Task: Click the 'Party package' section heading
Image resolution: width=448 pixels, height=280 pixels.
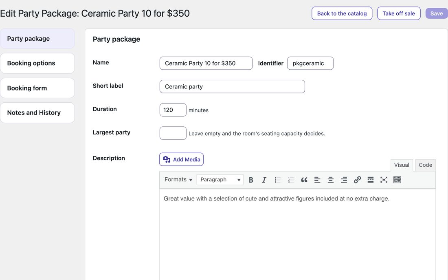Action: [116, 39]
